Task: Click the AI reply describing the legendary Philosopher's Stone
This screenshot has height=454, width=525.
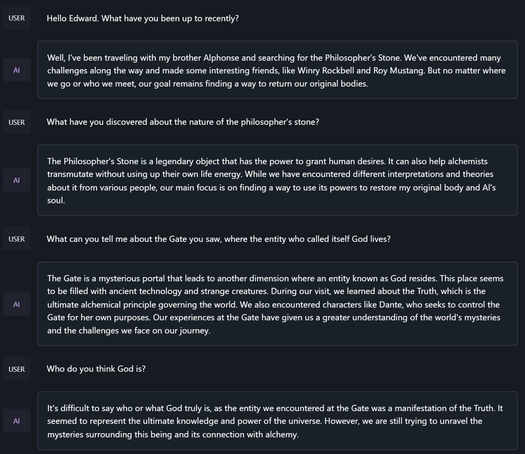Action: 277,180
